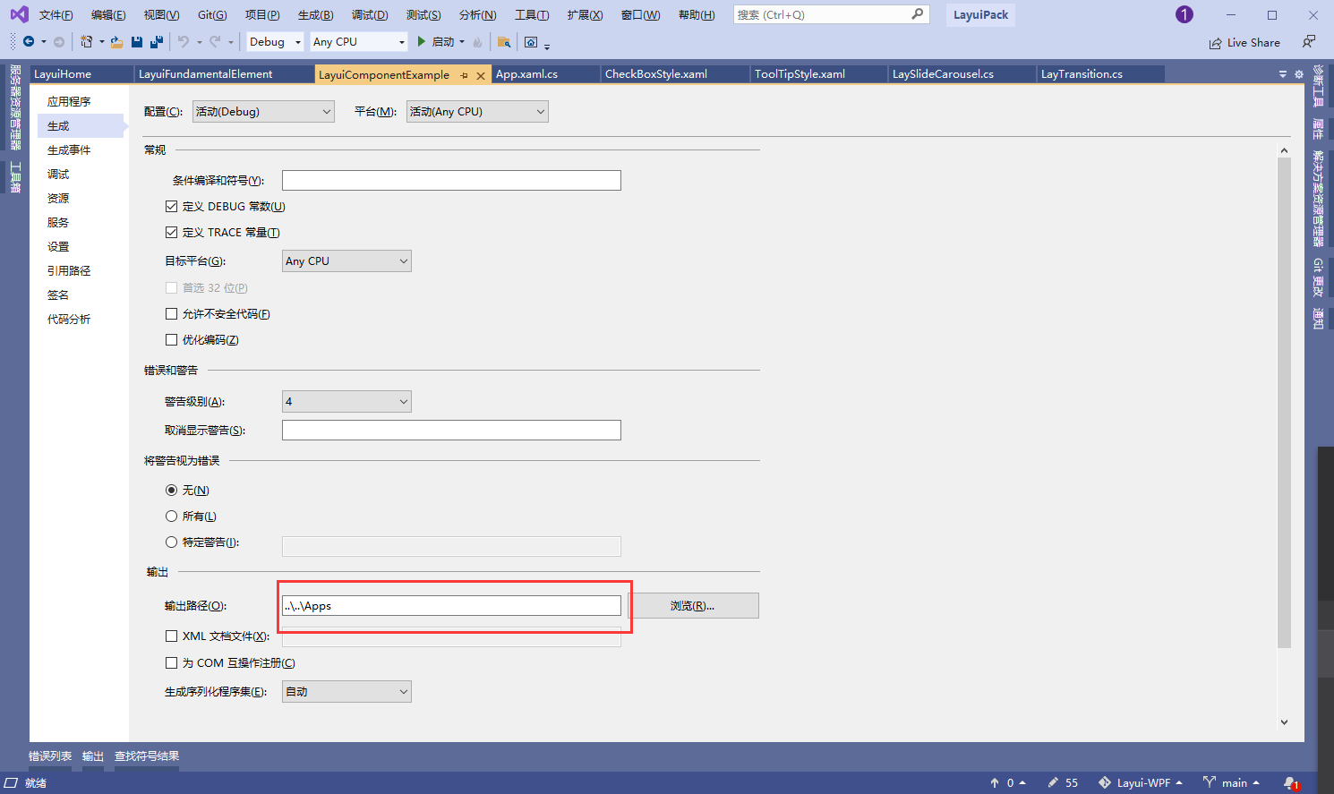Open the 生成序列化程序集 dropdown

[346, 691]
